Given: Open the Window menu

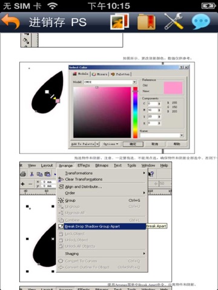Looking at the screenshot, I should [148, 166].
